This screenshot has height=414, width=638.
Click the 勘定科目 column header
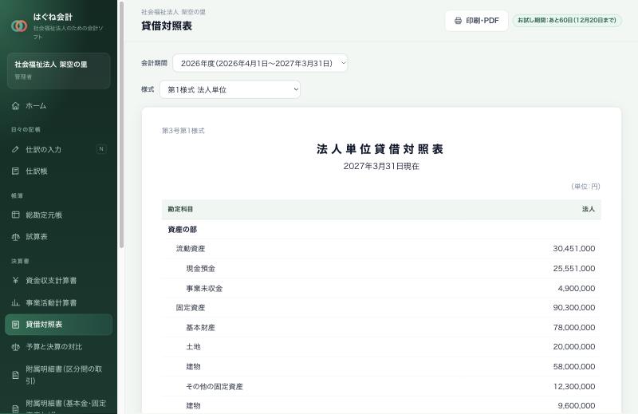pos(180,209)
